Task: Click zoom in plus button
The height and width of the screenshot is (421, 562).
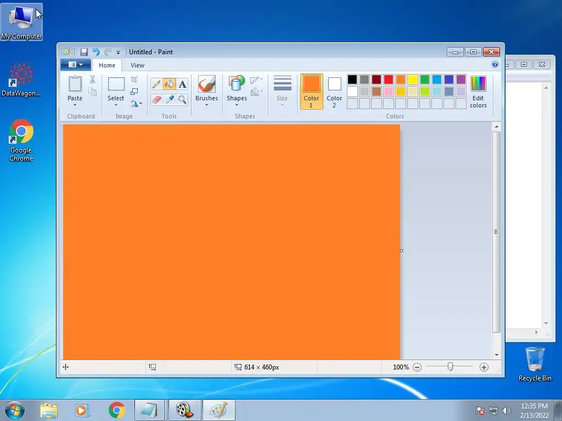Action: point(484,367)
